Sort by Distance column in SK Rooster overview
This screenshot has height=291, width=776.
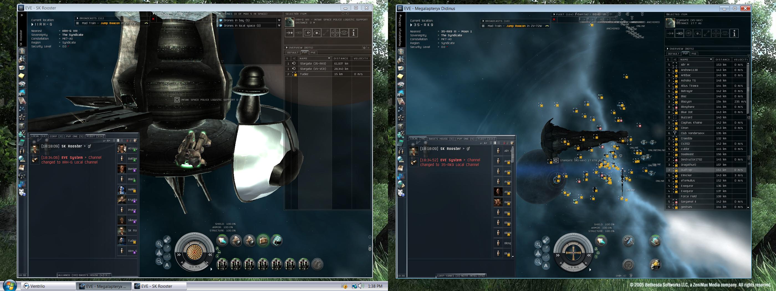pos(342,58)
